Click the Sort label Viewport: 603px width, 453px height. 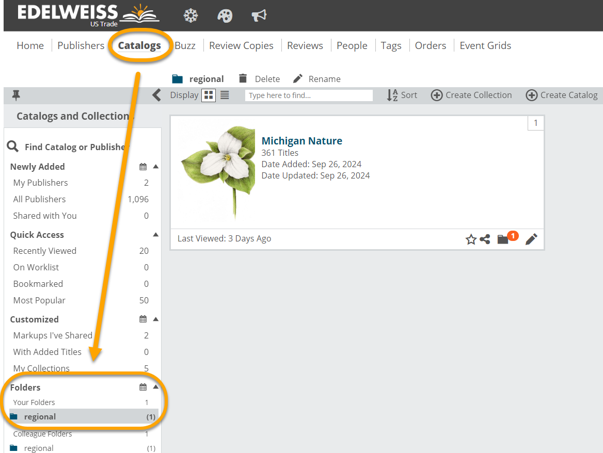click(x=409, y=95)
